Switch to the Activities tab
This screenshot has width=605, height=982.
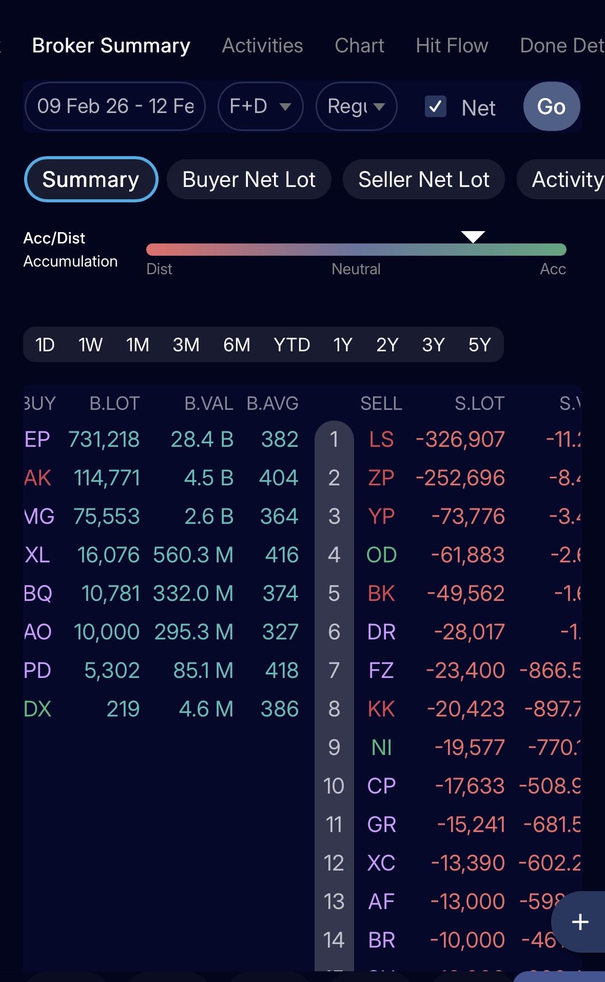click(x=262, y=46)
